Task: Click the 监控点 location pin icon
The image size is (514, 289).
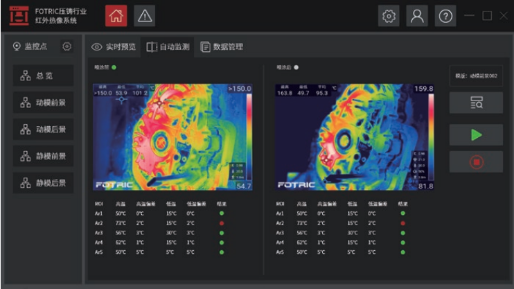Action: (x=17, y=46)
